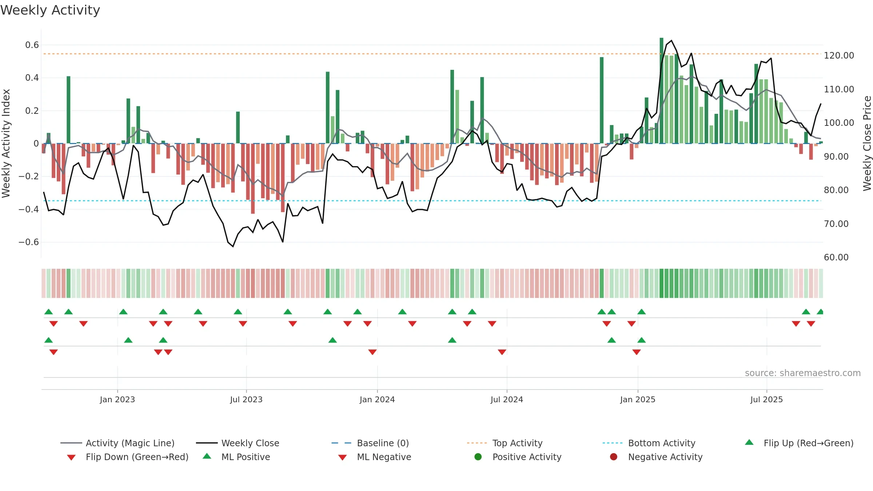The image size is (873, 491).
Task: Click the 'Jul 2024' x-axis label
Action: tap(507, 399)
